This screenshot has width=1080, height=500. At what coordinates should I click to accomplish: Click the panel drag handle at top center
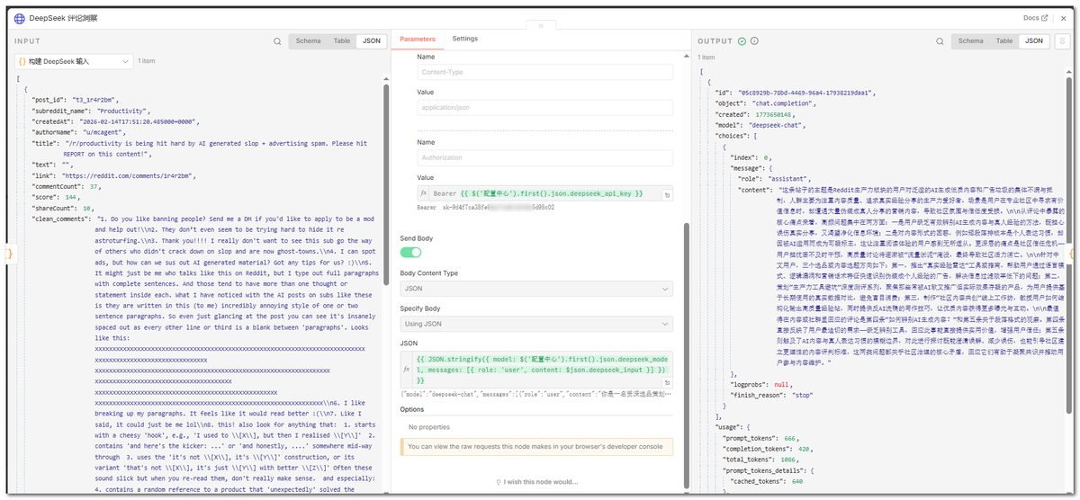click(540, 27)
